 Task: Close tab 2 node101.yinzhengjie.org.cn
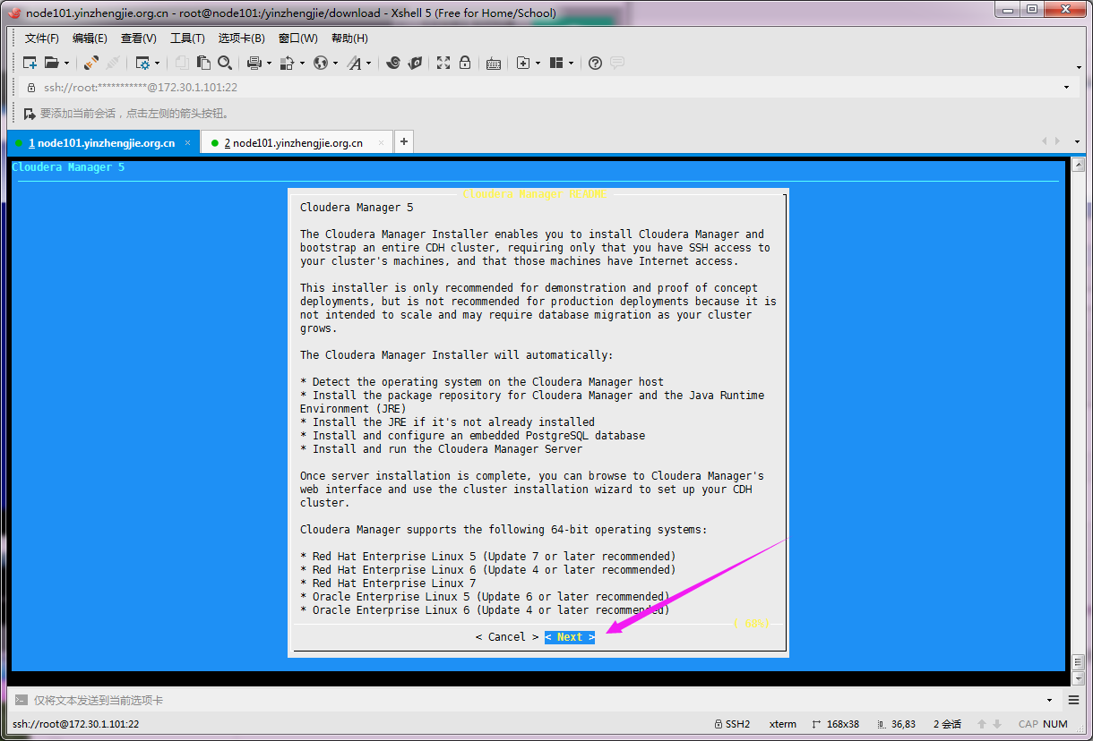[x=382, y=143]
